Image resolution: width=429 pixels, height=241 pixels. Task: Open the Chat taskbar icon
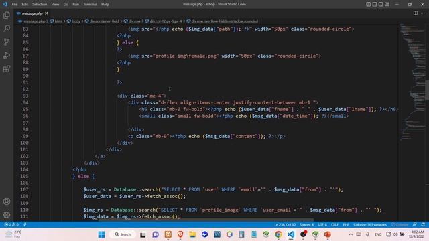pos(156,234)
